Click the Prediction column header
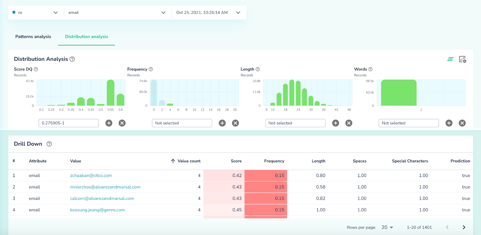Screen dimensions: 481x235 pos(460,161)
